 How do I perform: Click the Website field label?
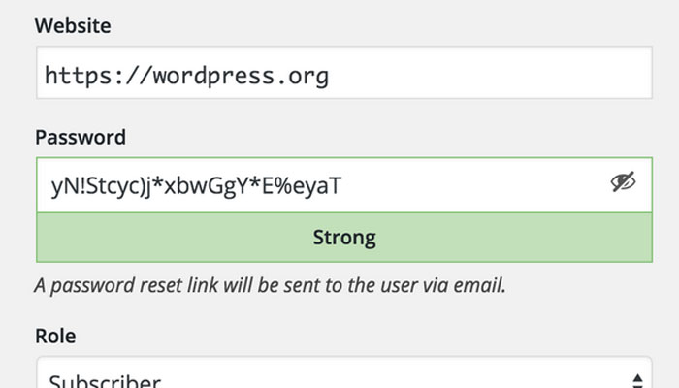pos(73,26)
